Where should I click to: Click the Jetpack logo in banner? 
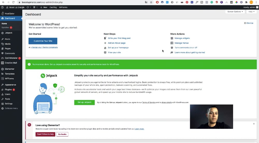click(x=49, y=76)
